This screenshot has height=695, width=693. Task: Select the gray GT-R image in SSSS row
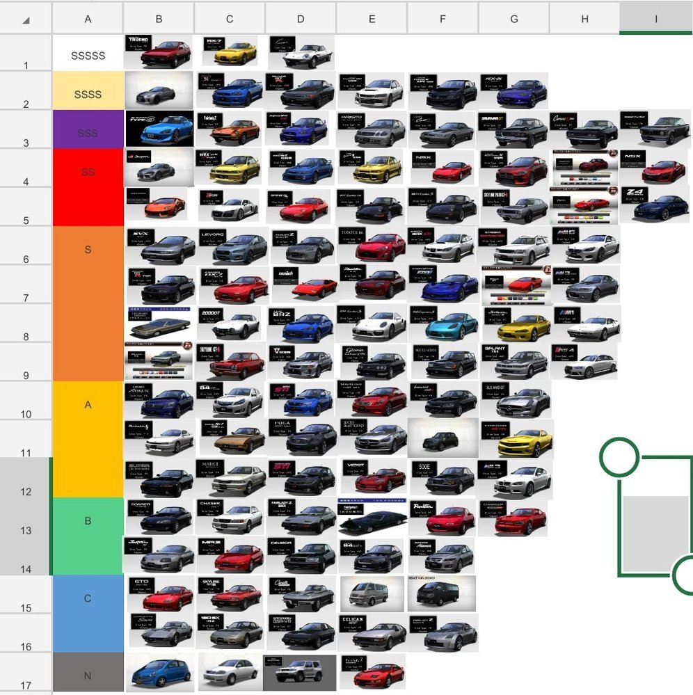(x=159, y=90)
